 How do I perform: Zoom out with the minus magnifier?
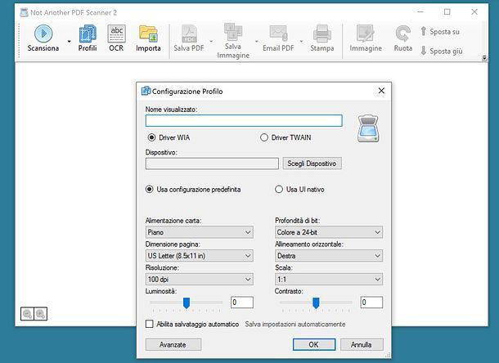(27, 314)
